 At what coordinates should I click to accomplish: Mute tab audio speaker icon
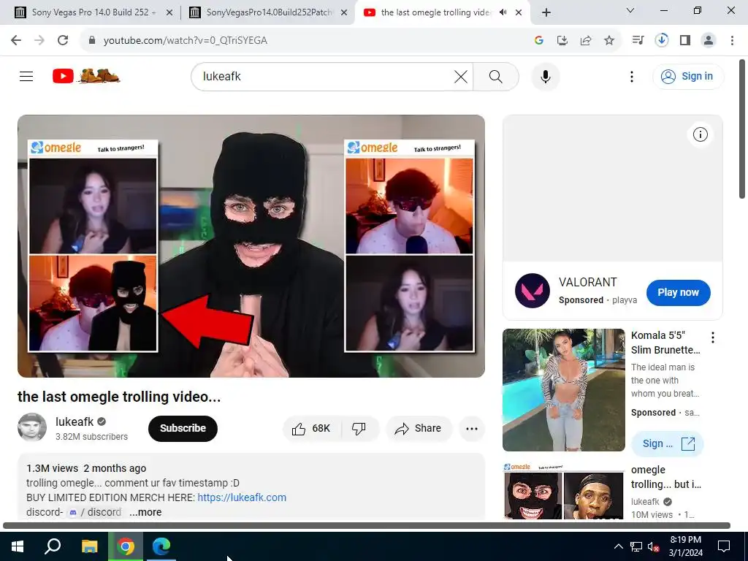click(x=503, y=12)
